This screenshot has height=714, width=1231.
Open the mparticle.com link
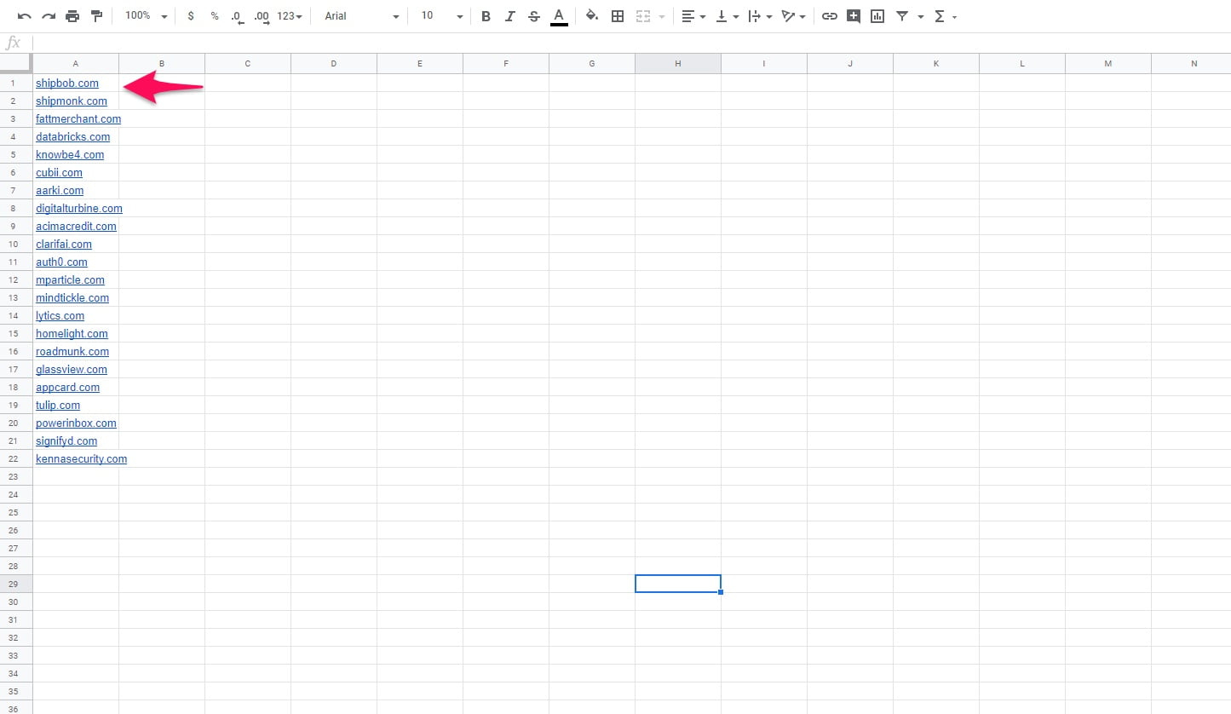tap(70, 279)
